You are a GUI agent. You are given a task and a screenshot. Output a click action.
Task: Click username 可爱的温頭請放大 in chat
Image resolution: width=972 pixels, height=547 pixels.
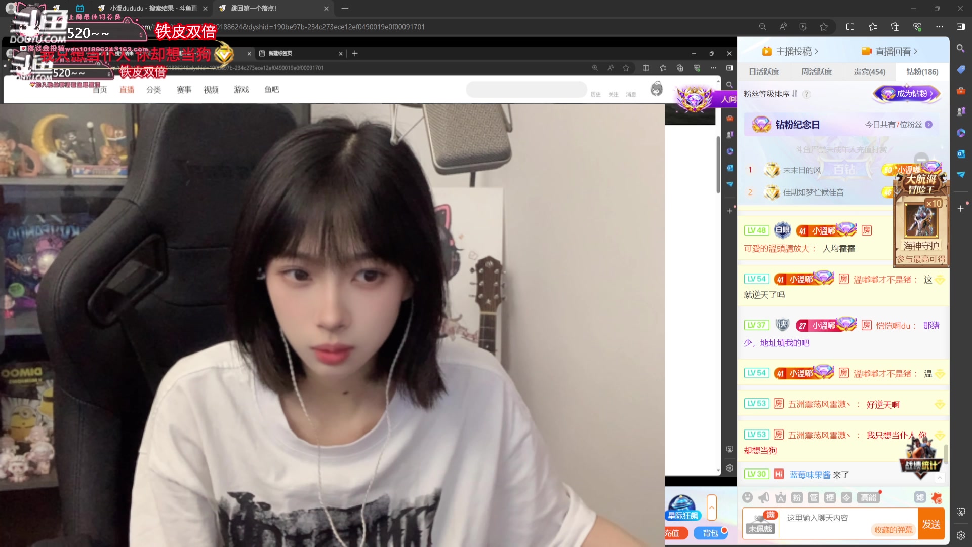777,249
